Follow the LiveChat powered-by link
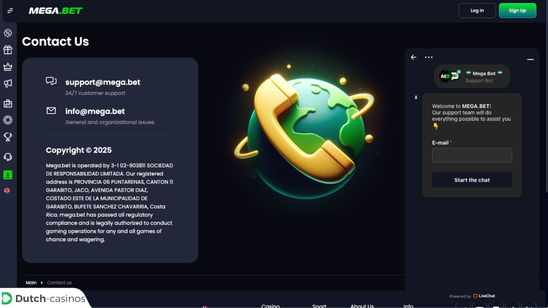The height and width of the screenshot is (308, 548). click(484, 296)
